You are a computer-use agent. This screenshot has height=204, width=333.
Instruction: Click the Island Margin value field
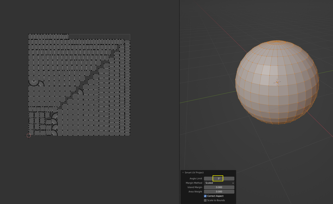(x=219, y=187)
